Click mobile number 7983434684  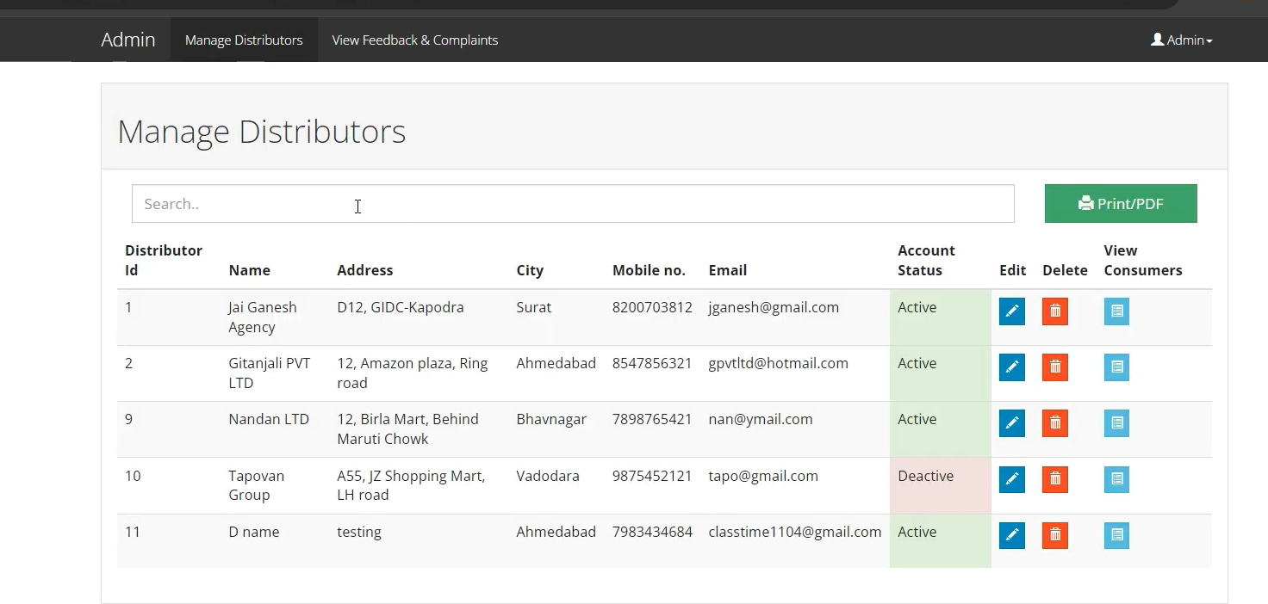(x=652, y=532)
